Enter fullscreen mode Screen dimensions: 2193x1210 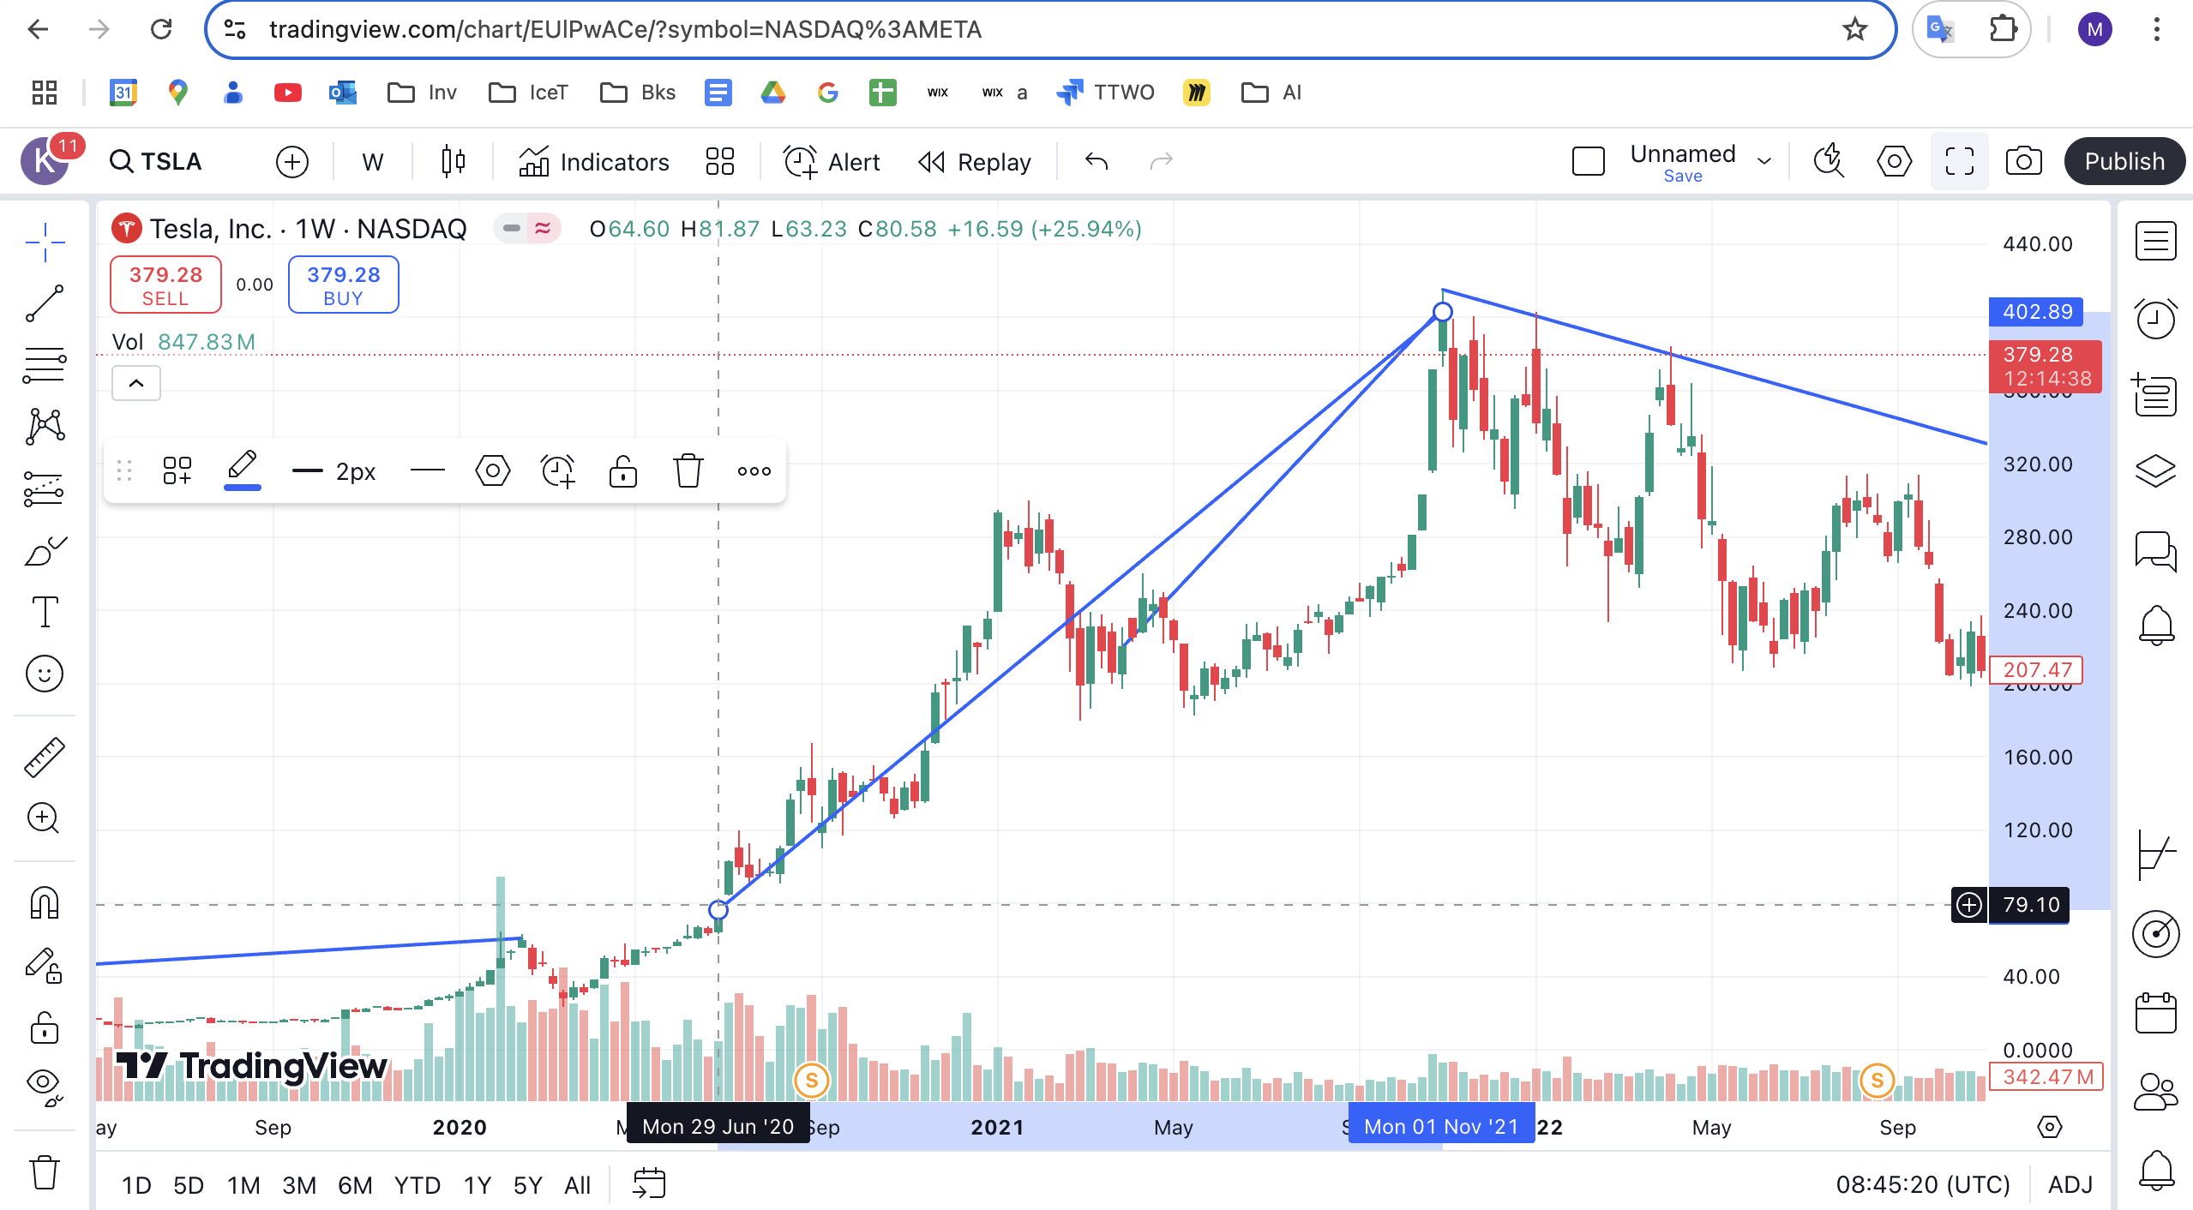pyautogui.click(x=1959, y=161)
